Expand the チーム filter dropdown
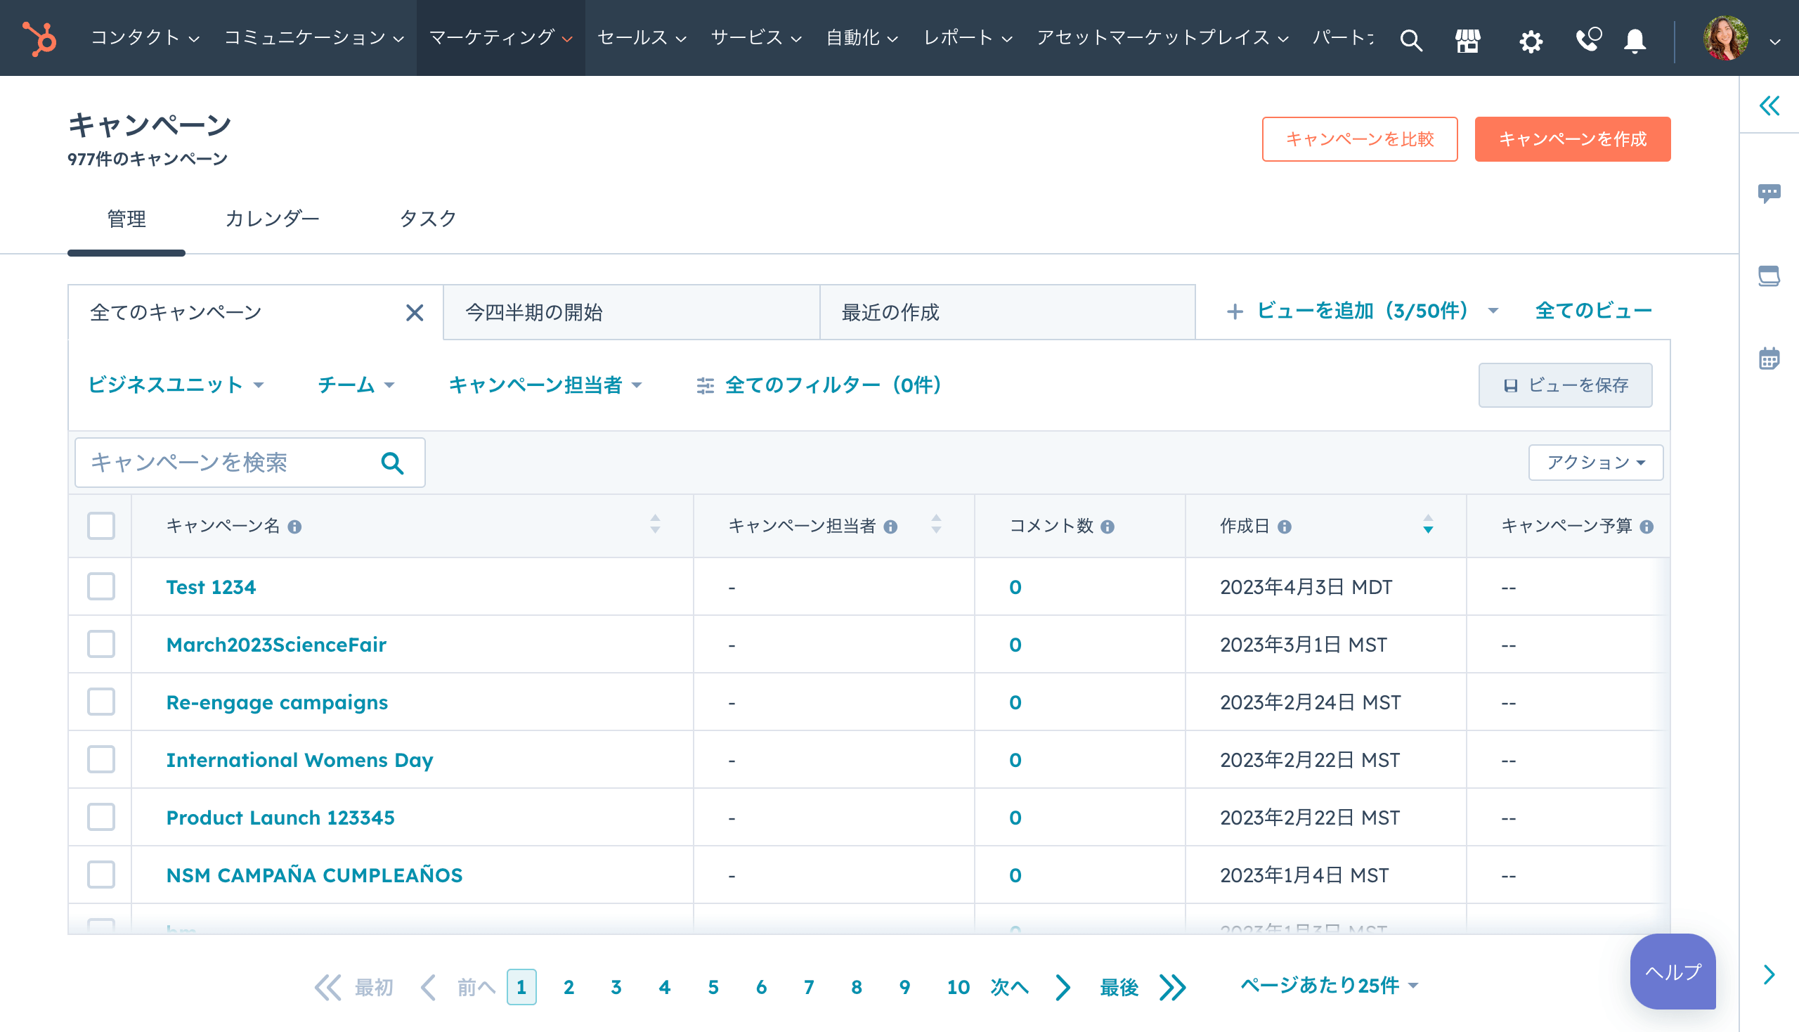 pyautogui.click(x=356, y=385)
